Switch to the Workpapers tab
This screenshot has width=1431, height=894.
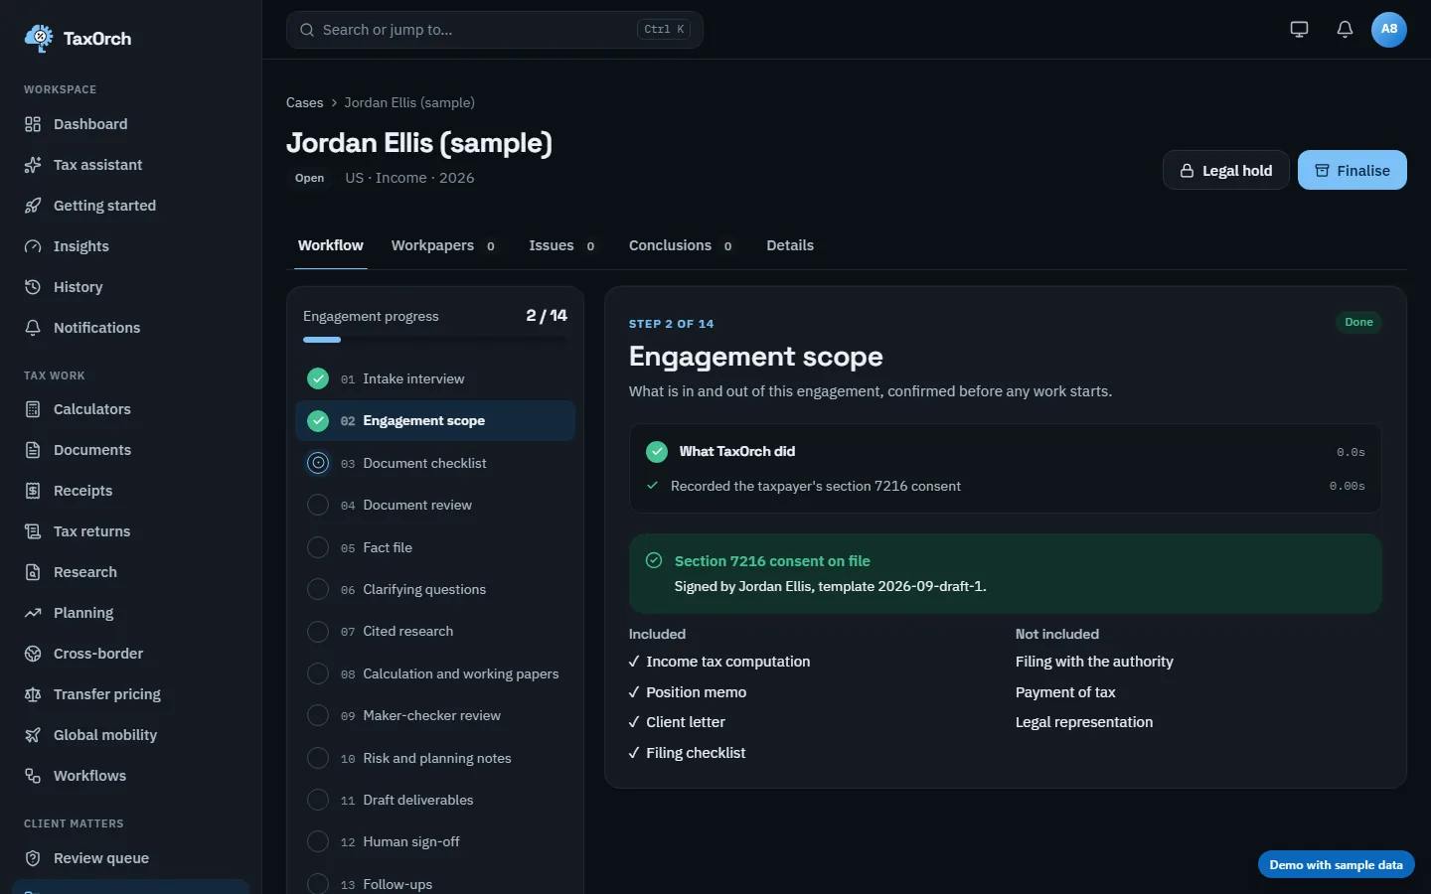pos(443,245)
